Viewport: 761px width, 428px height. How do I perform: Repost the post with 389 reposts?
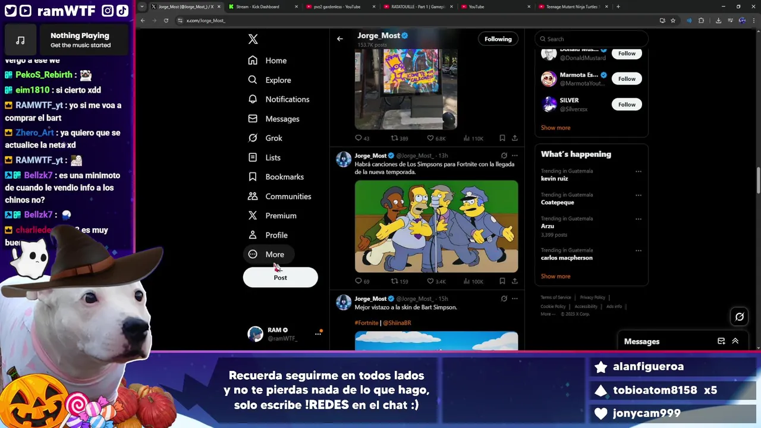[x=399, y=139]
